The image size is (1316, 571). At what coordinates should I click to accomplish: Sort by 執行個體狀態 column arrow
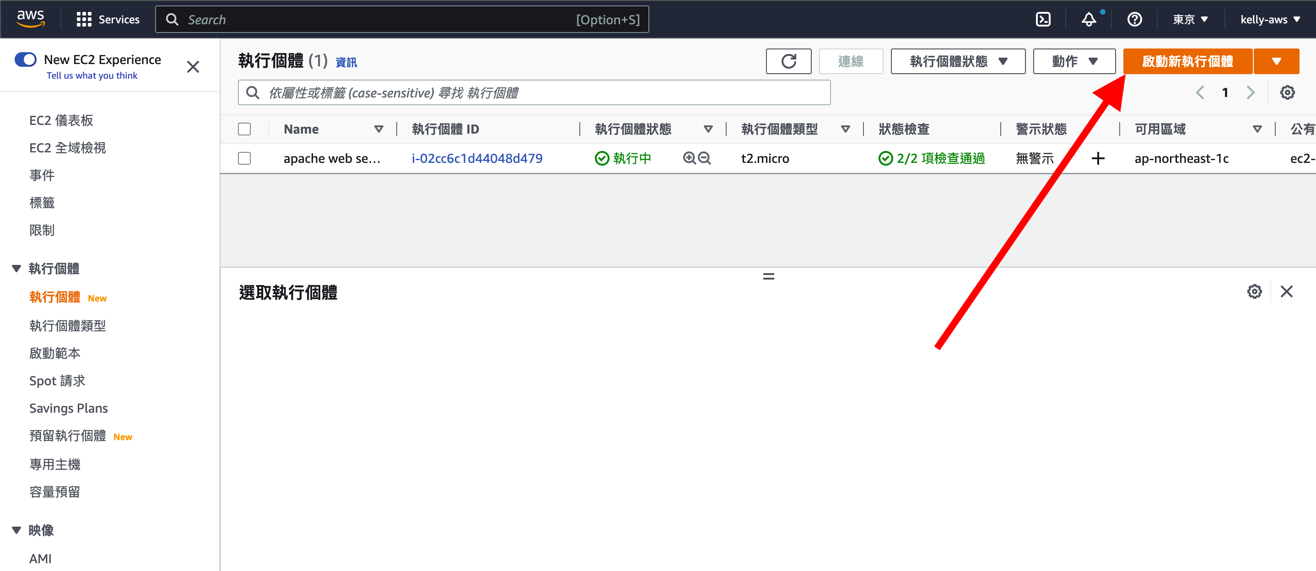[708, 129]
